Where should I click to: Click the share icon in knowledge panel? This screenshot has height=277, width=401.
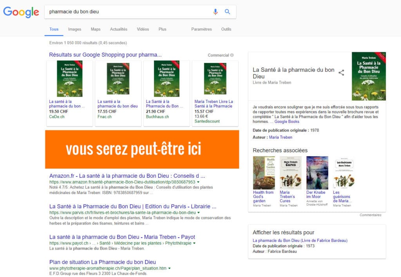tap(341, 72)
